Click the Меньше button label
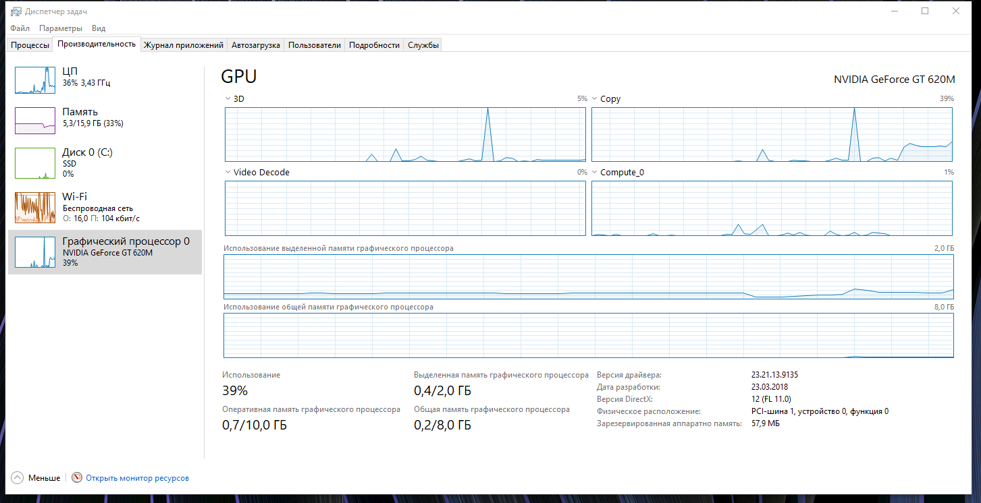 pyautogui.click(x=44, y=478)
